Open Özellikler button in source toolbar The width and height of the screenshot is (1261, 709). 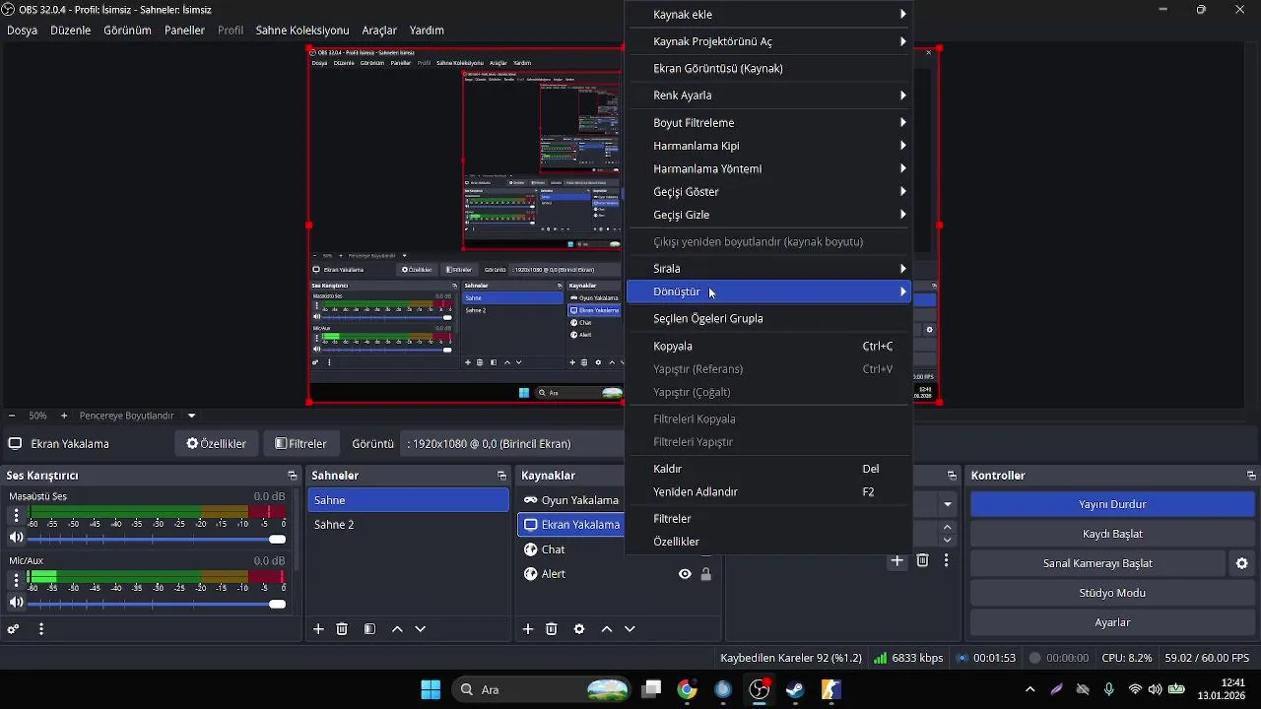[x=217, y=444]
